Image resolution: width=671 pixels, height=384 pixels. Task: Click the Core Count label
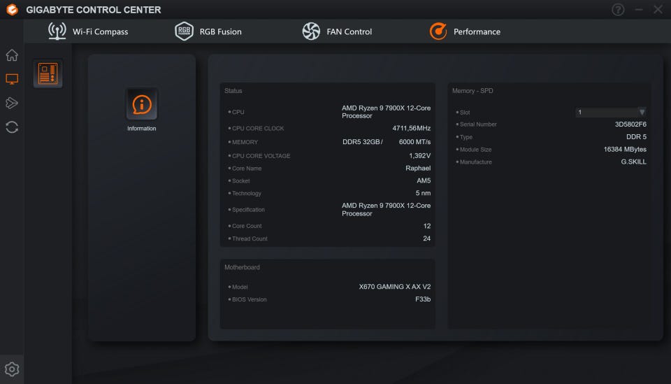point(247,226)
